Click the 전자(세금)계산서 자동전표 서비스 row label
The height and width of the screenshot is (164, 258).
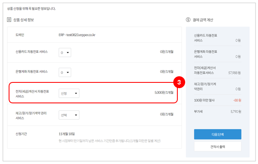(x=32, y=93)
